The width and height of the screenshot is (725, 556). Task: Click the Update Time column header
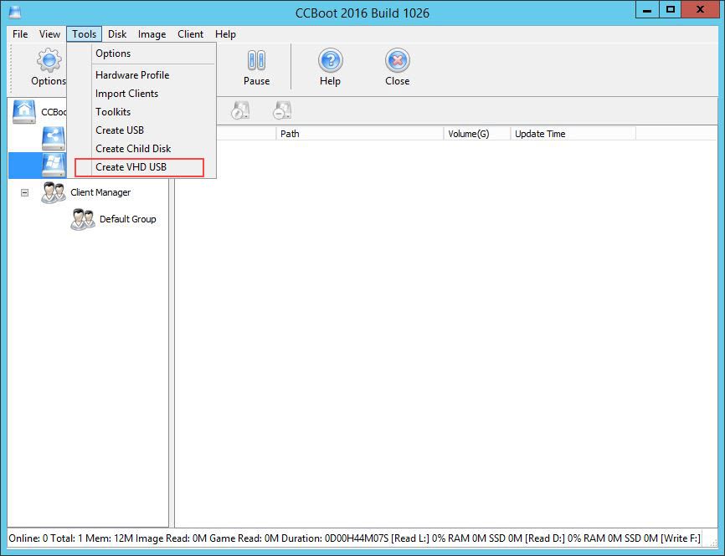tap(573, 134)
